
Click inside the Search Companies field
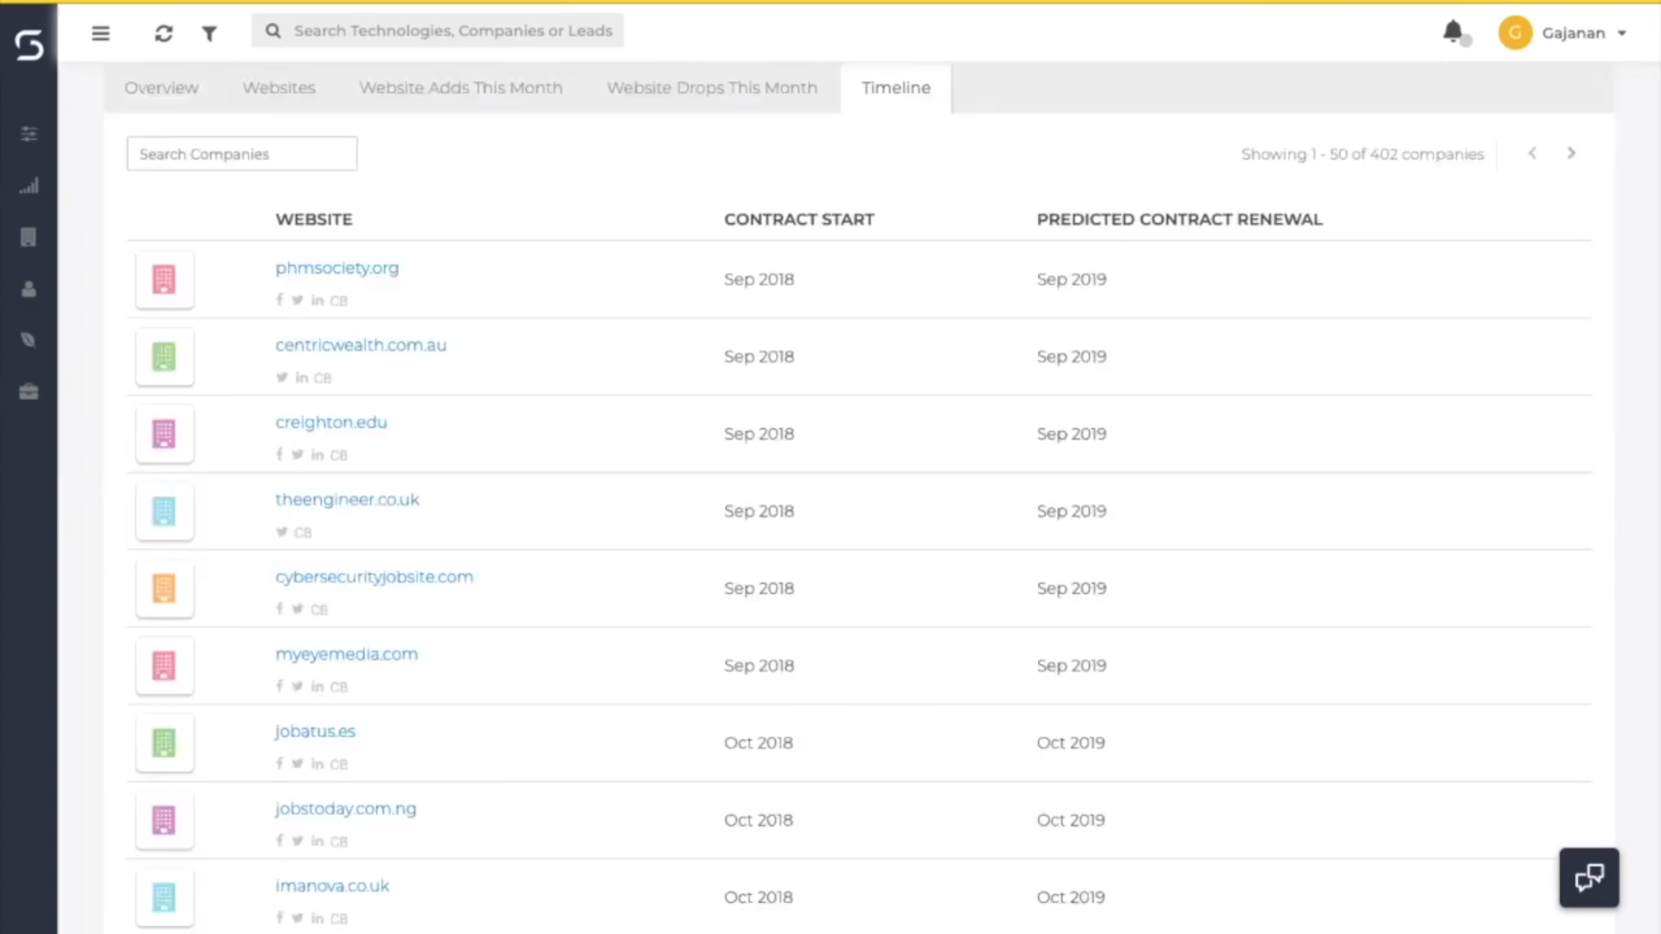pyautogui.click(x=241, y=153)
